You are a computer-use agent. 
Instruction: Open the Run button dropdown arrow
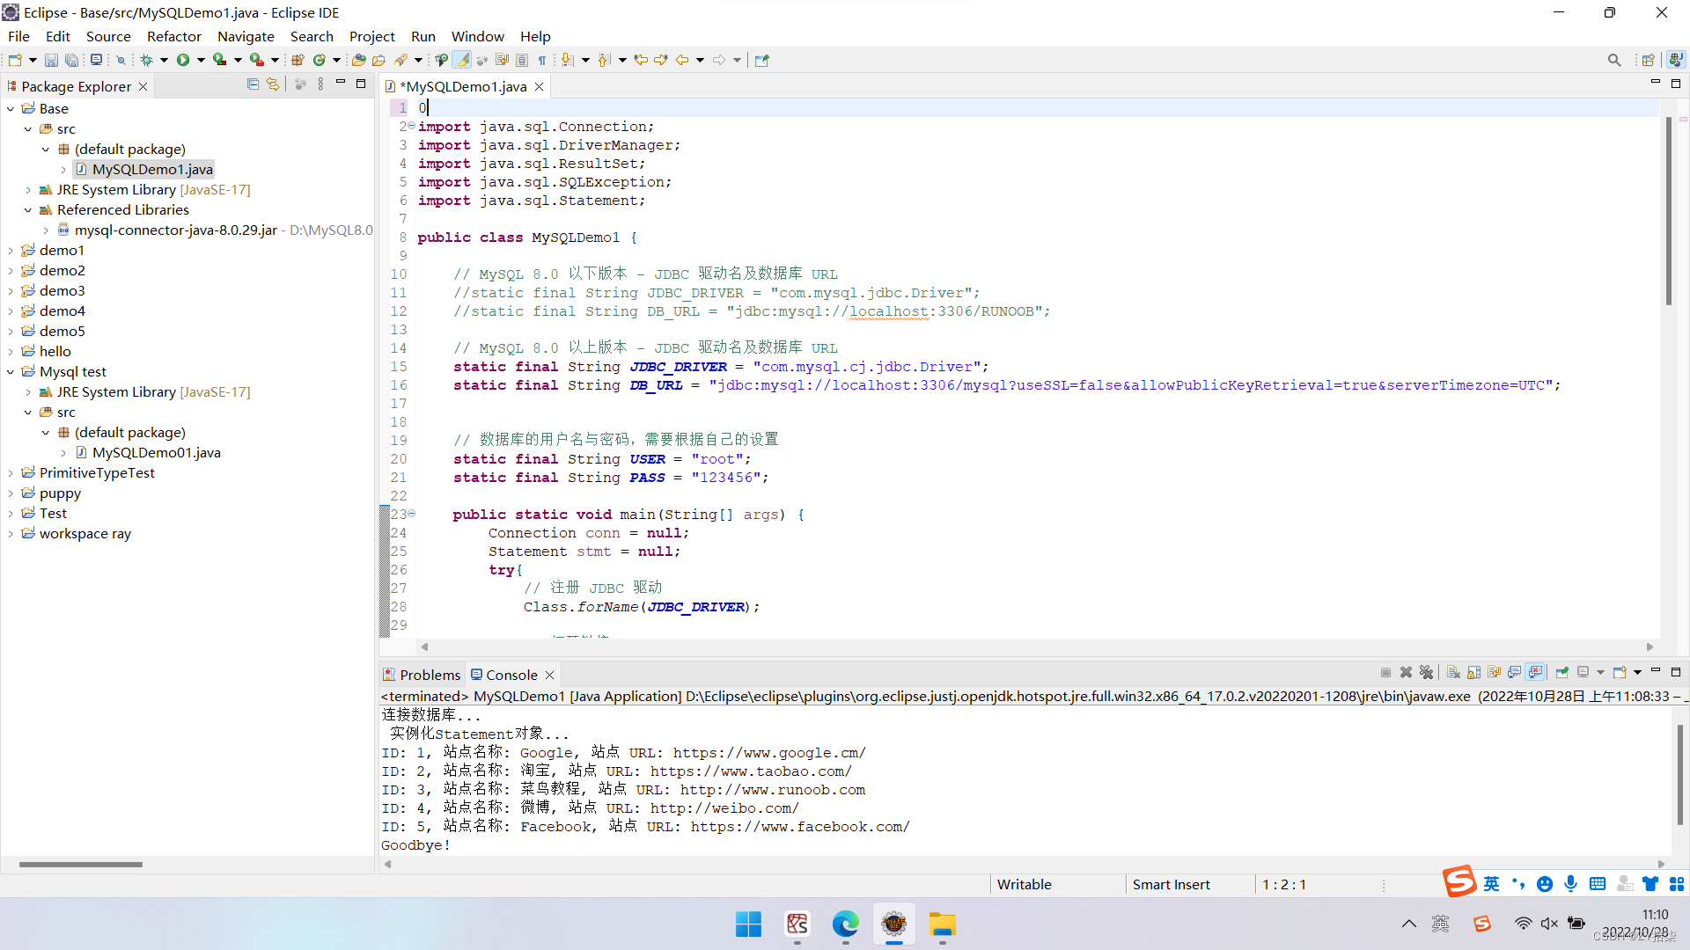(x=201, y=60)
